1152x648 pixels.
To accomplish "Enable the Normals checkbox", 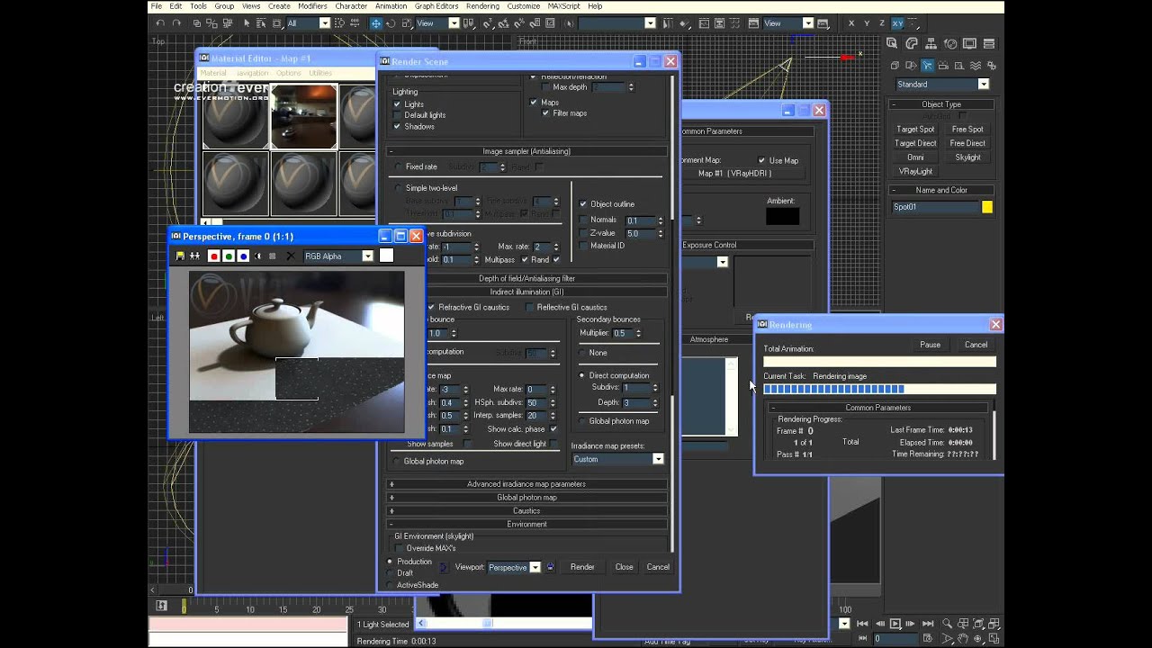I will coord(583,220).
